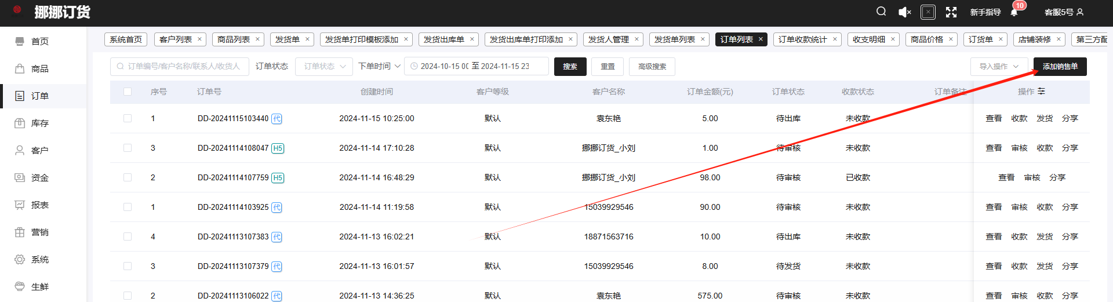
Task: Open the 库存 inventory sidebar item
Action: (39, 123)
